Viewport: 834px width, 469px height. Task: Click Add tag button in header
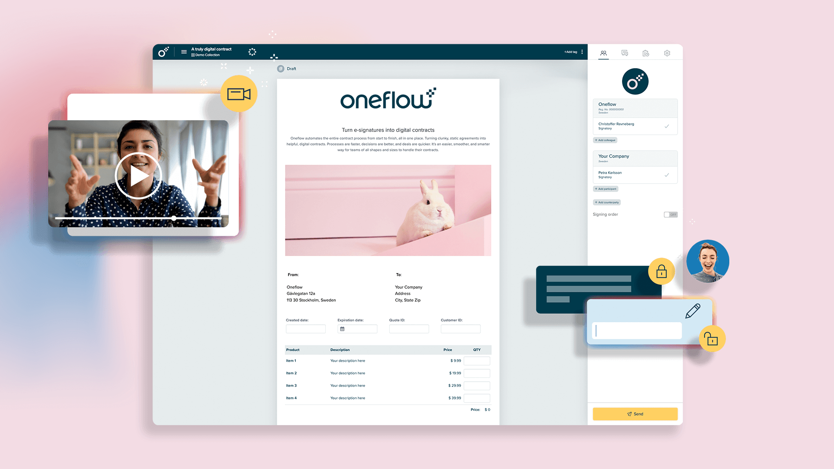569,52
